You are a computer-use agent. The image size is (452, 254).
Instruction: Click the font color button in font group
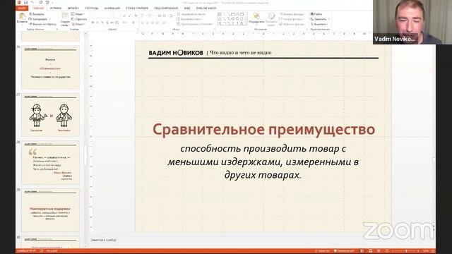133,23
